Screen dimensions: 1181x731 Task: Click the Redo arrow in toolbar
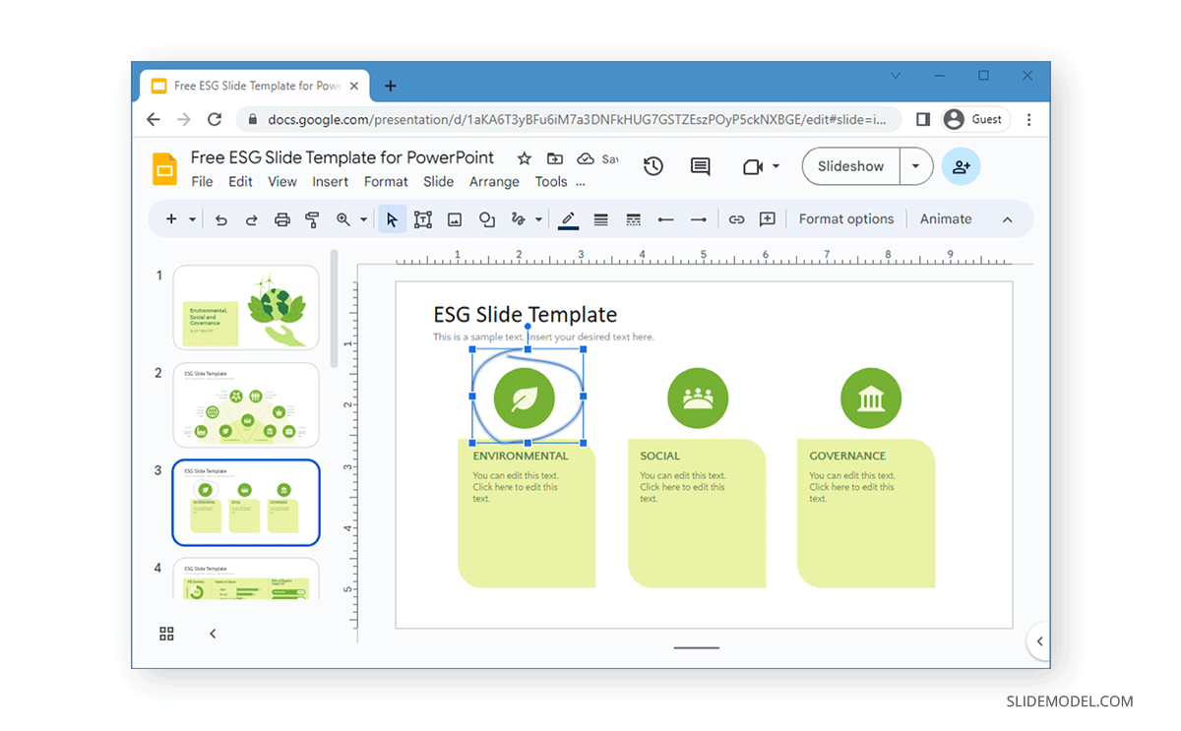[x=252, y=219]
